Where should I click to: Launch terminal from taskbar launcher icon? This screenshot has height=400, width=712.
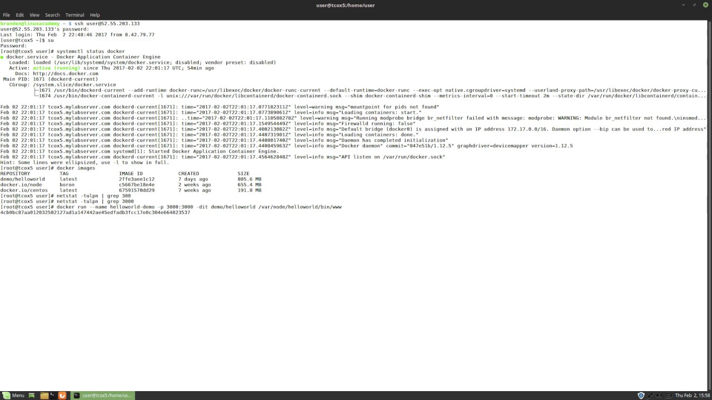point(52,396)
